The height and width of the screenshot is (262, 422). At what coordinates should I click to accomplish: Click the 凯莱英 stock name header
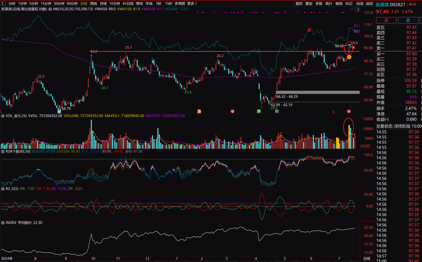tap(383, 5)
